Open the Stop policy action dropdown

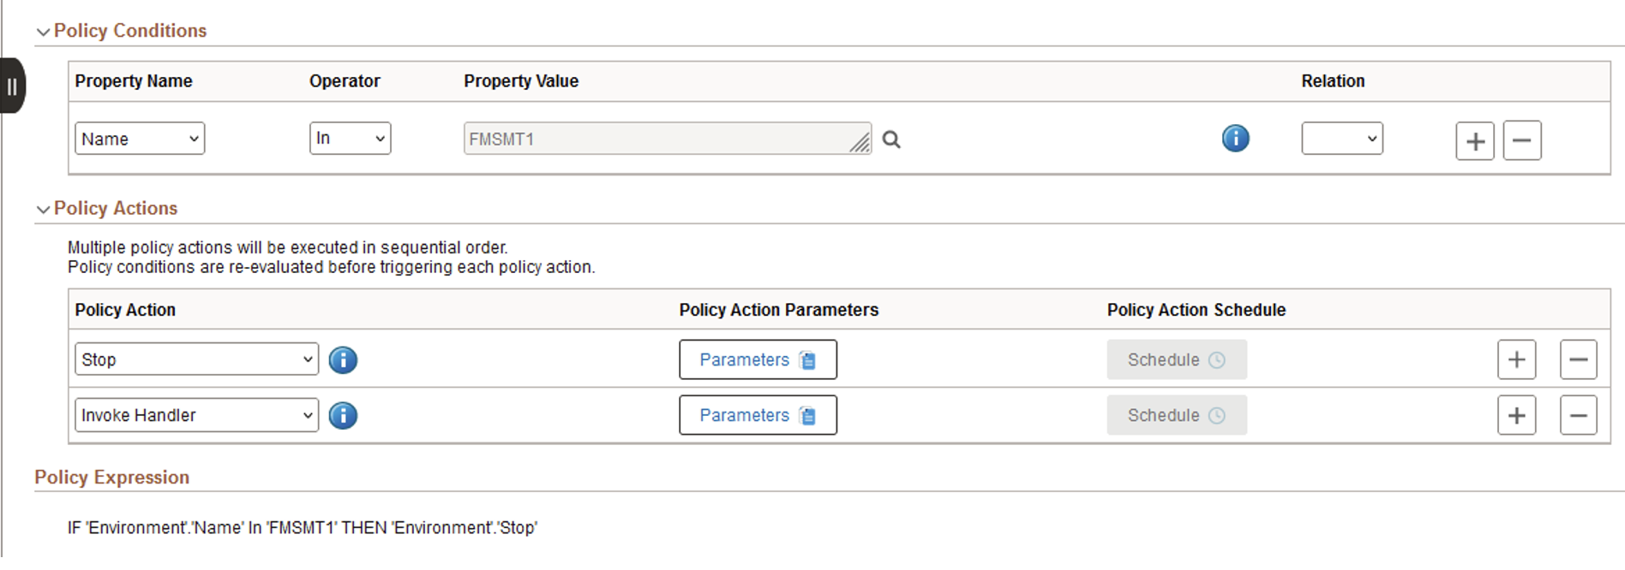196,359
